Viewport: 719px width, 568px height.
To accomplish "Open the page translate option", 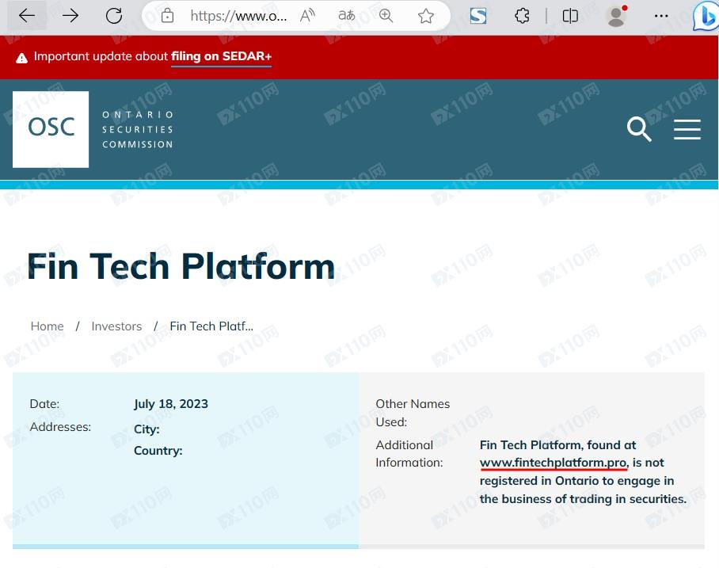I will tap(347, 16).
